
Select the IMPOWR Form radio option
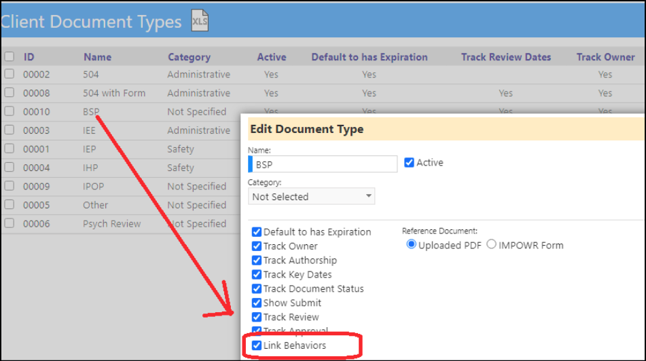pyautogui.click(x=491, y=244)
